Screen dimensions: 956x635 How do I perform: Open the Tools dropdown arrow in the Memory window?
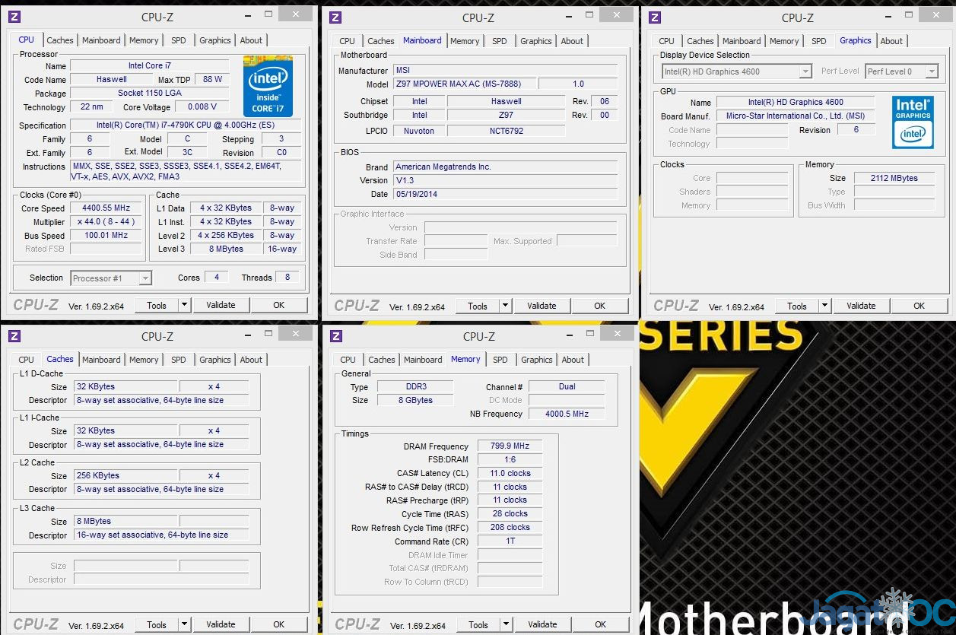[x=506, y=624]
